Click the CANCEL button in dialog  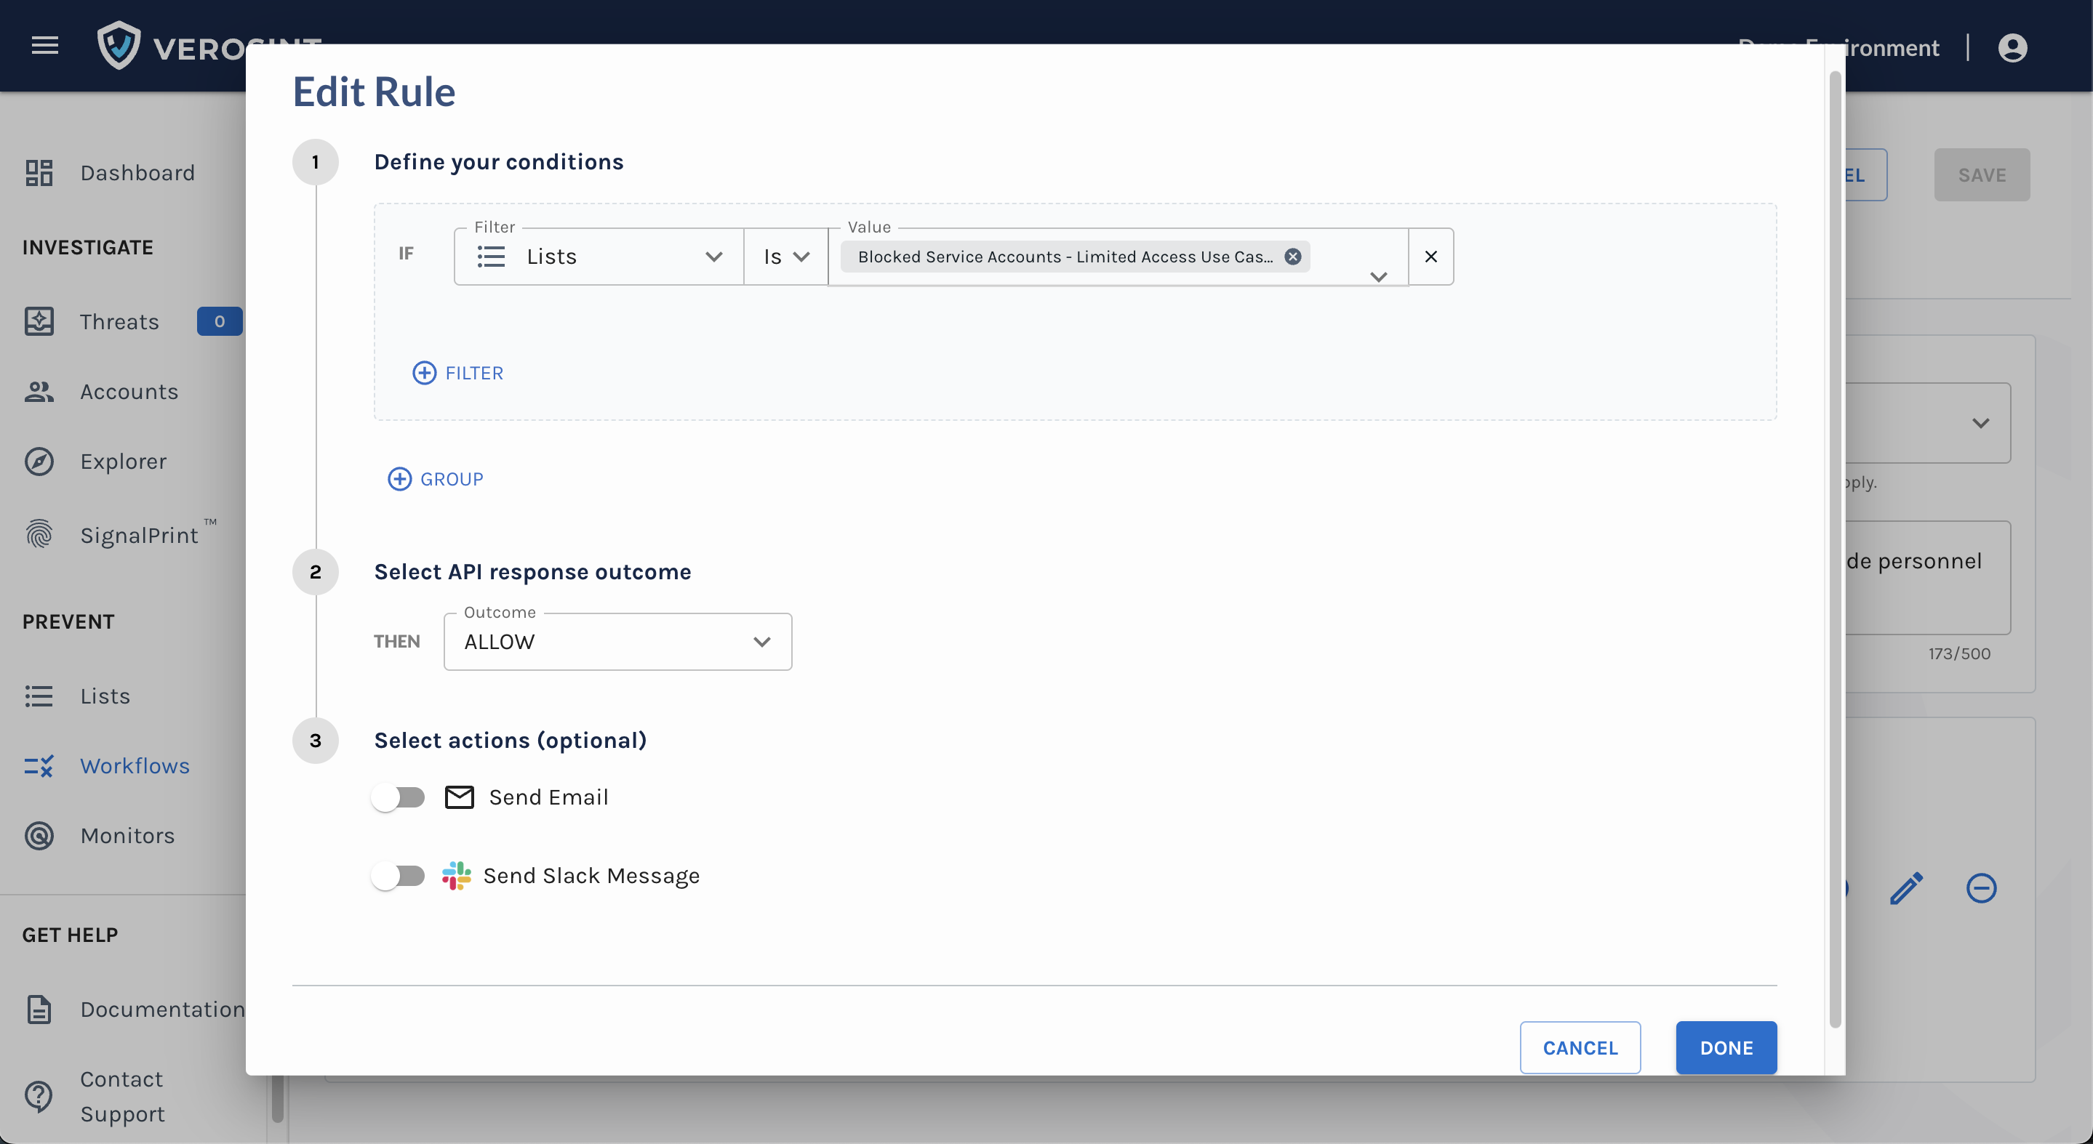1580,1047
